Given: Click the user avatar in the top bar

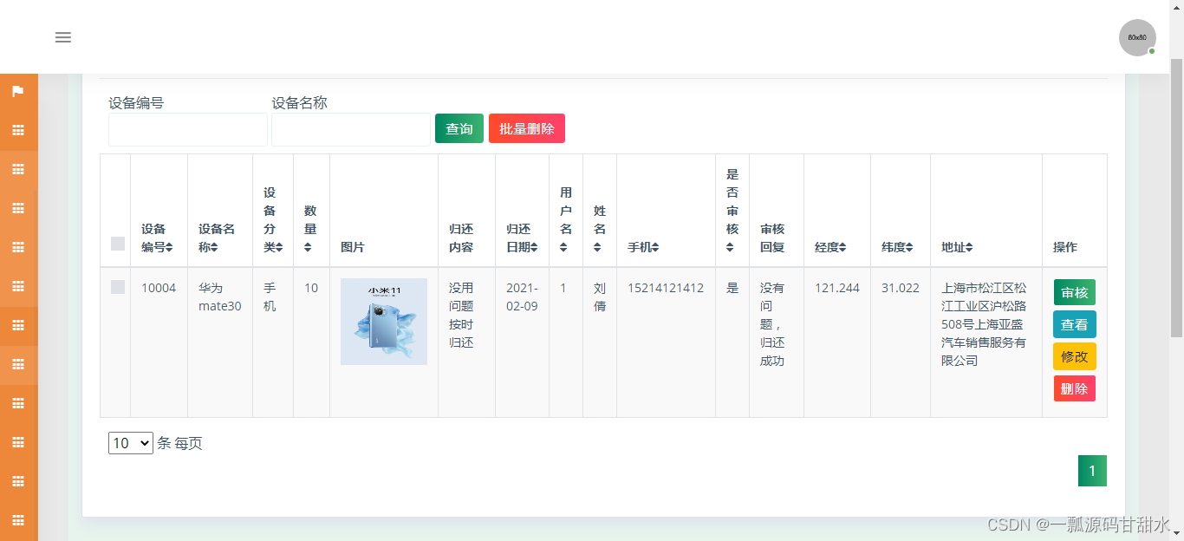Looking at the screenshot, I should point(1137,37).
